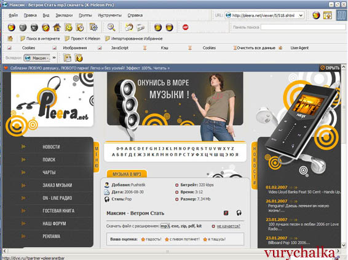This screenshot has height=260, width=348.
Task: Click the hourglass icon next to Кэш
Action: (145, 48)
